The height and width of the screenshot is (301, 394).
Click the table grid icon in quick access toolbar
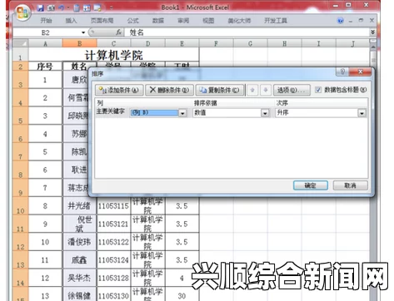tap(87, 7)
